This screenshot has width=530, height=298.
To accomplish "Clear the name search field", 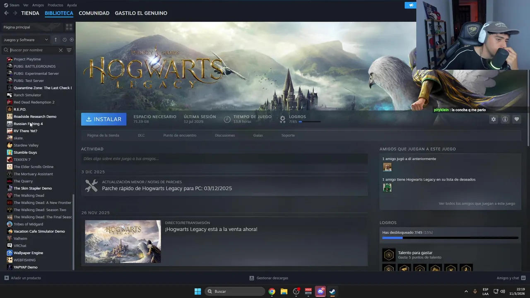I will tap(60, 50).
